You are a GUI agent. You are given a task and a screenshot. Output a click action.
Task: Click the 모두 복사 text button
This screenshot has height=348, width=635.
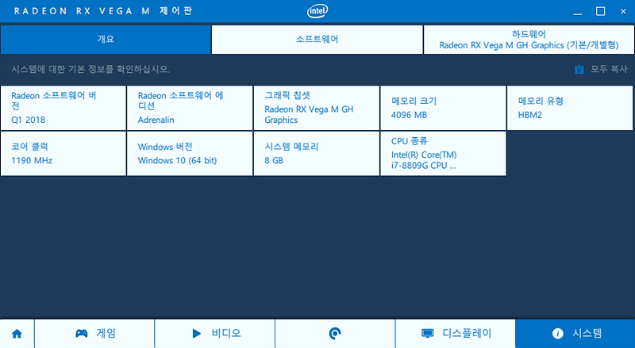[x=609, y=69]
